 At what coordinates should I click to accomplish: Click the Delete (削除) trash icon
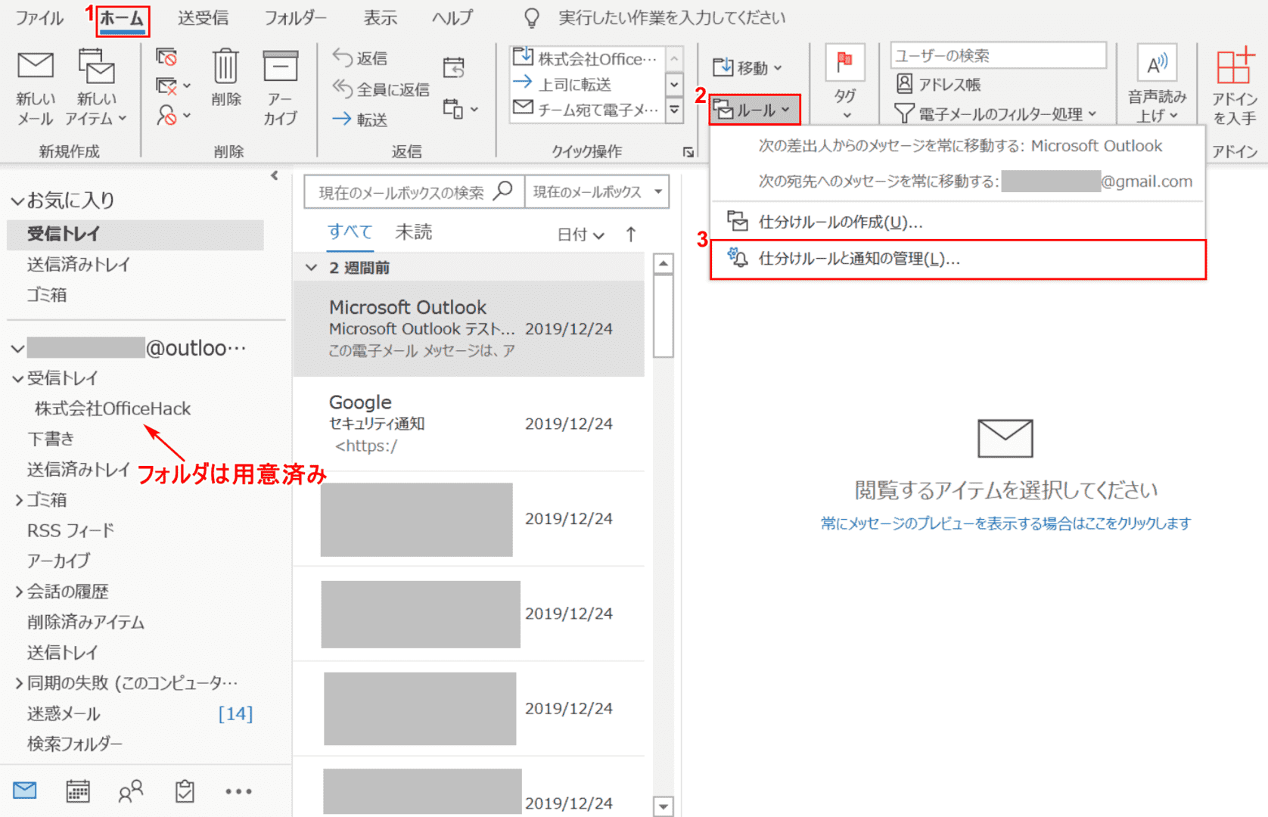point(225,67)
